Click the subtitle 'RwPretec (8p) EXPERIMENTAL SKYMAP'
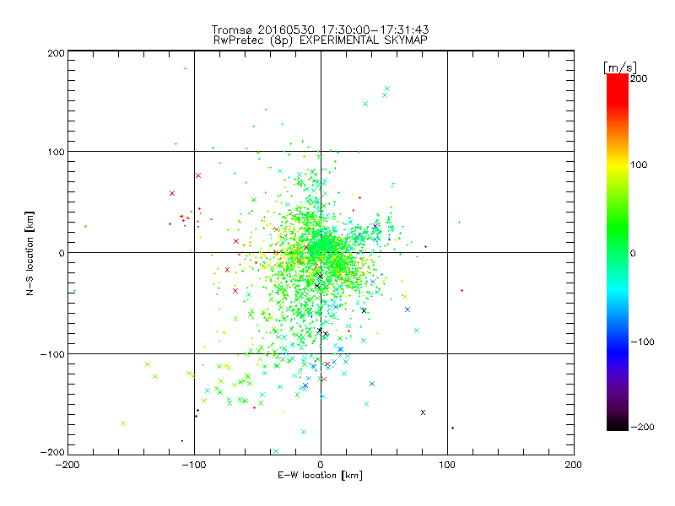Viewport: 675px width, 506px height. tap(320, 40)
